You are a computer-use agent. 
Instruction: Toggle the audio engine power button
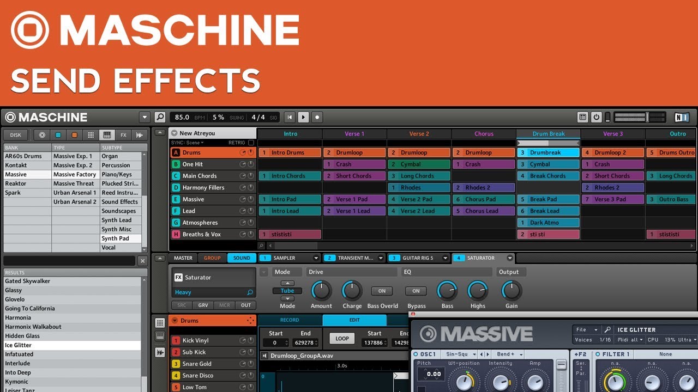coord(597,117)
